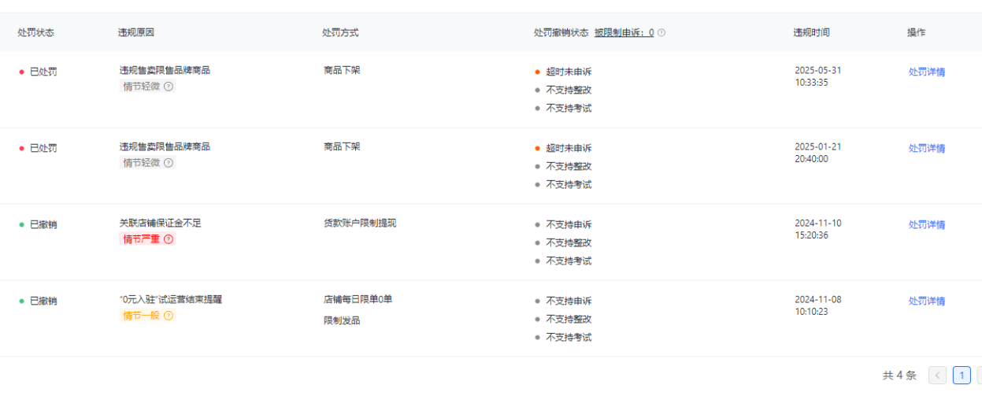Click the 货款账户限制提现 penalty text
Viewport: 982px width, 396px height.
coord(359,223)
